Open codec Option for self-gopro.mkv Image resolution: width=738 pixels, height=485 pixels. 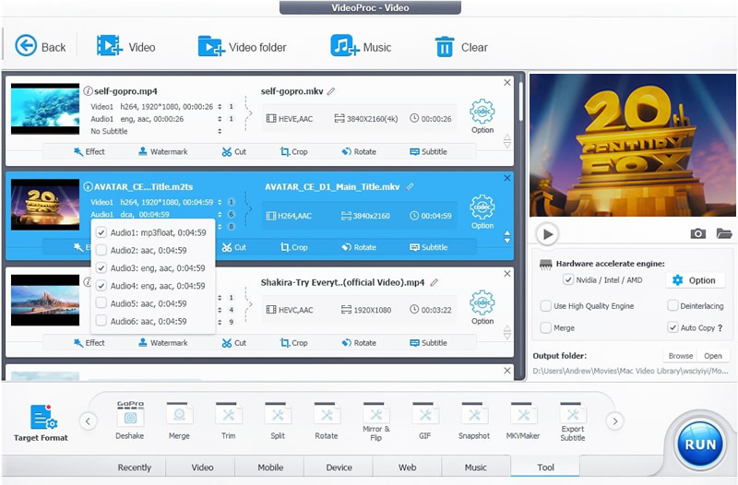[482, 116]
